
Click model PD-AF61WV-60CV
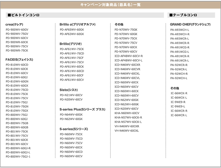click(72, 80)
